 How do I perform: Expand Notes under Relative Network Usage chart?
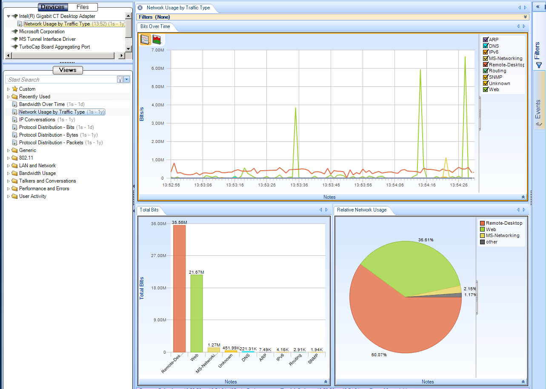click(x=523, y=382)
